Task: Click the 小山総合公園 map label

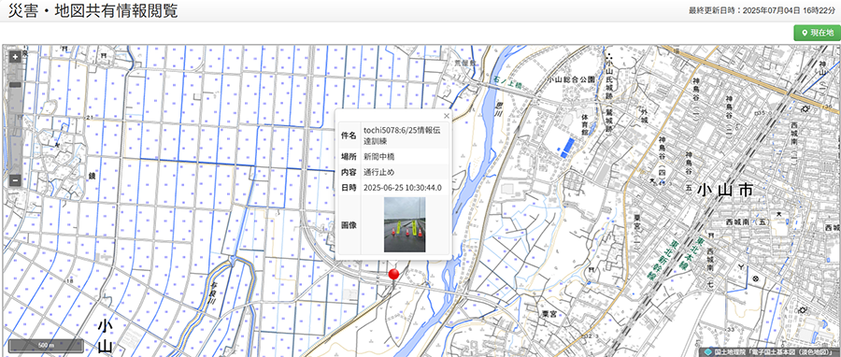Action: (x=571, y=79)
